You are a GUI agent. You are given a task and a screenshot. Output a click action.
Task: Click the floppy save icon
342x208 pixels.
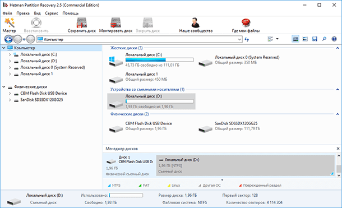pyautogui.click(x=315, y=39)
